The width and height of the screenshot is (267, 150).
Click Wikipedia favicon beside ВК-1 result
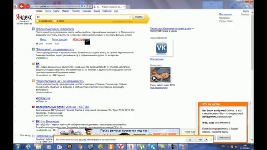pos(33,121)
